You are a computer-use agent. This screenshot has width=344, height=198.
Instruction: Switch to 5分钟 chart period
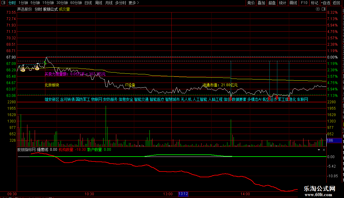(x=35, y=3)
